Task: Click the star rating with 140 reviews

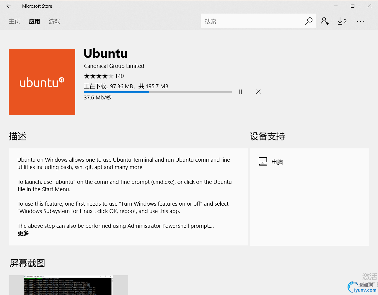Action: pyautogui.click(x=104, y=76)
